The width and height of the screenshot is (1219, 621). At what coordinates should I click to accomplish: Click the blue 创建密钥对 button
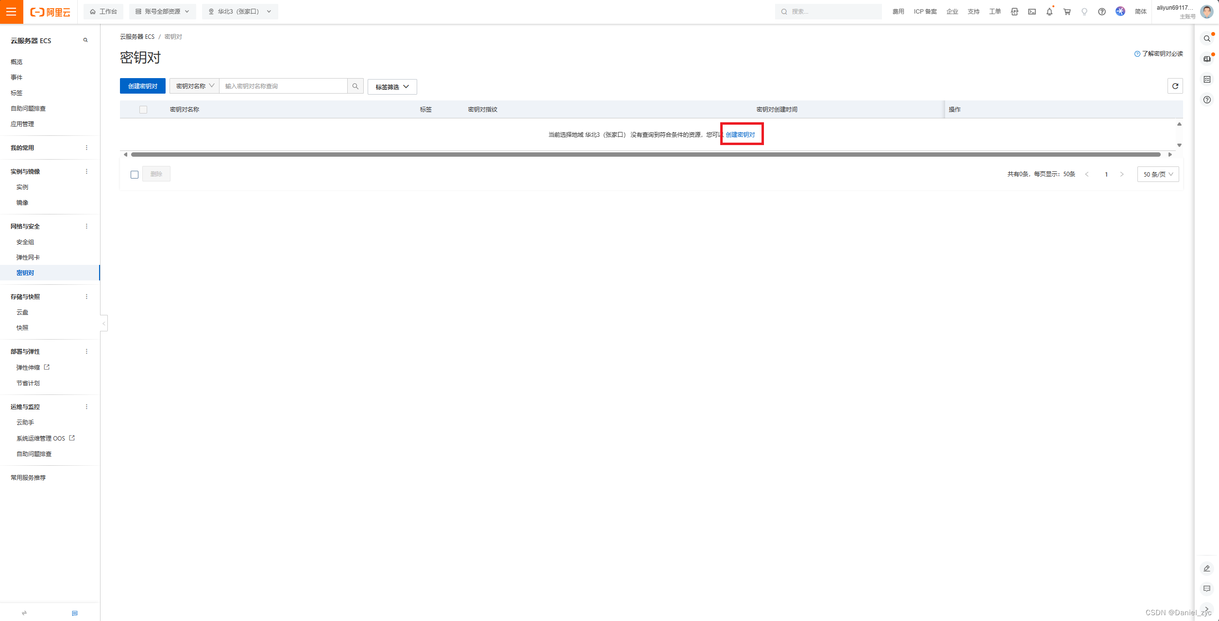click(x=142, y=86)
